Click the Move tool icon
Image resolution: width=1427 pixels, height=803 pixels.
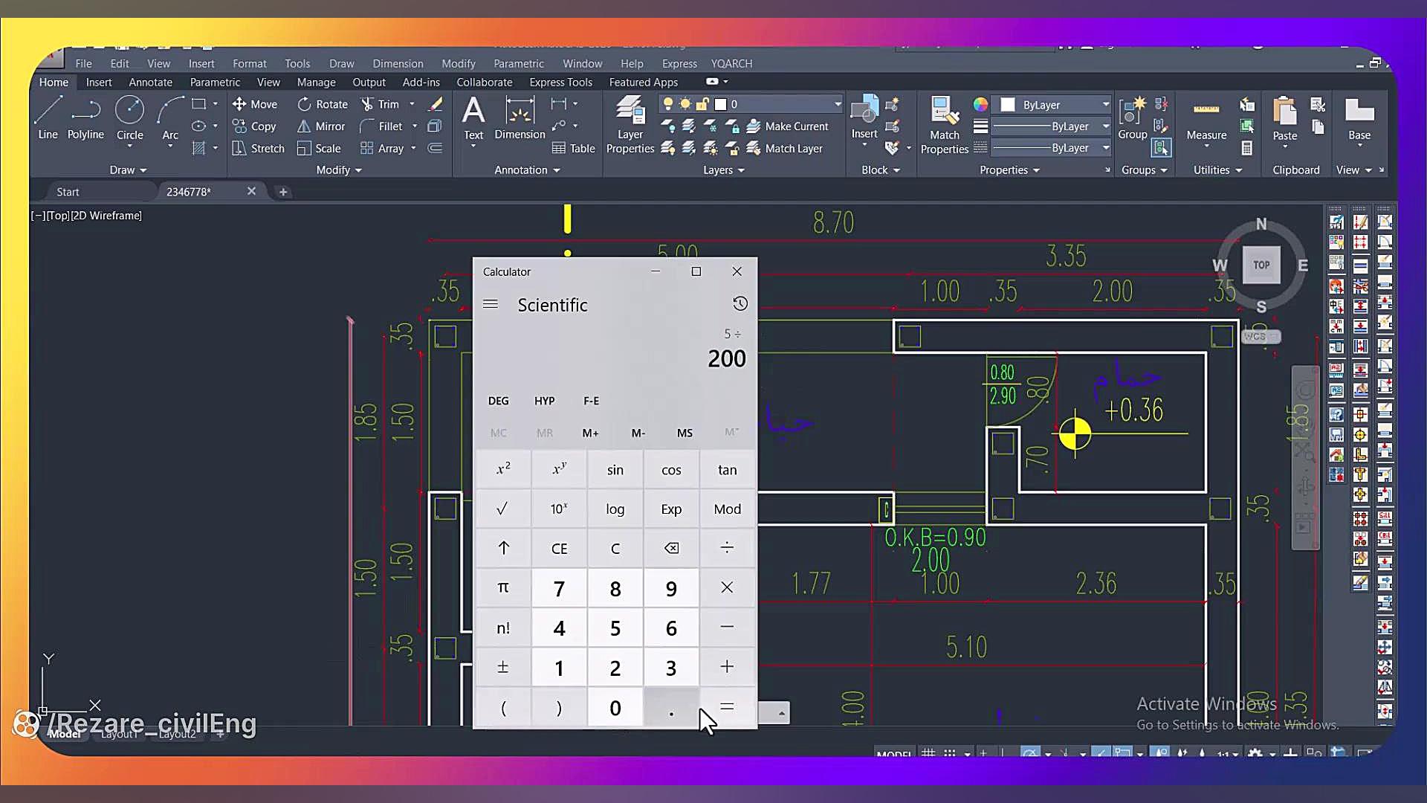239,104
